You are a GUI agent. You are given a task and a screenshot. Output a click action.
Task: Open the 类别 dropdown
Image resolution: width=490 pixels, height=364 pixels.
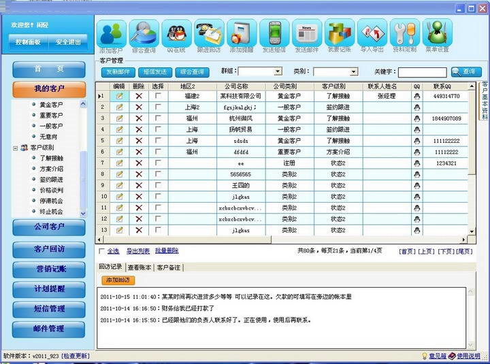(x=353, y=72)
